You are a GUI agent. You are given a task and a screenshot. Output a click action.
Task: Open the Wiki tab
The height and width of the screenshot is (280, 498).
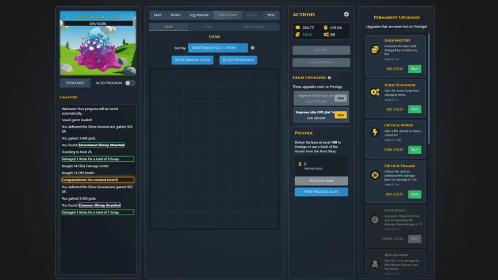point(271,15)
